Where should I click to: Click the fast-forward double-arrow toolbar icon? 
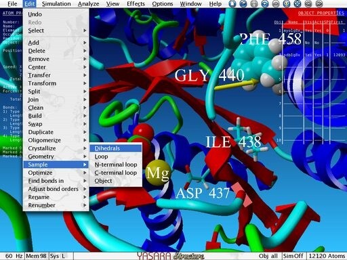tap(319, 4)
